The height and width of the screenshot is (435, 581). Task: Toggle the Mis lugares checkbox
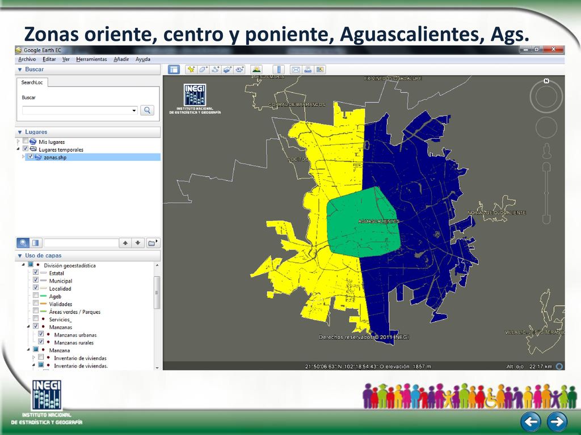tap(25, 141)
